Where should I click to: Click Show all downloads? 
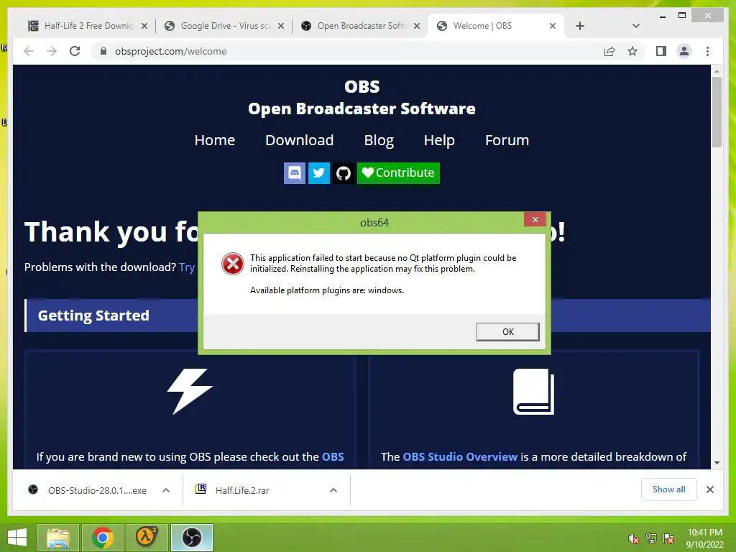[668, 489]
